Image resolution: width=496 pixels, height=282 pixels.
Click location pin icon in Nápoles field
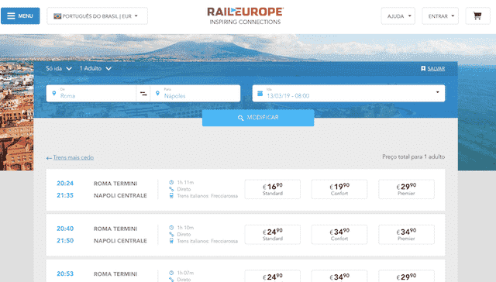pos(157,93)
